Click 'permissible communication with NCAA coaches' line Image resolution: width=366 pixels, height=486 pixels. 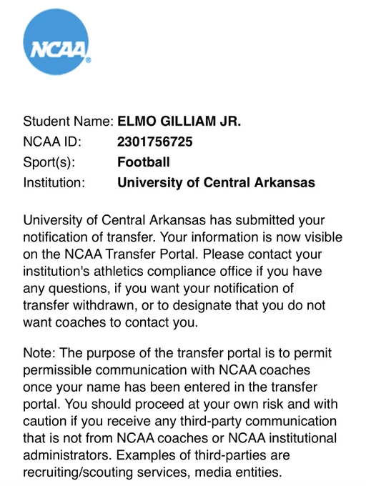(x=167, y=370)
